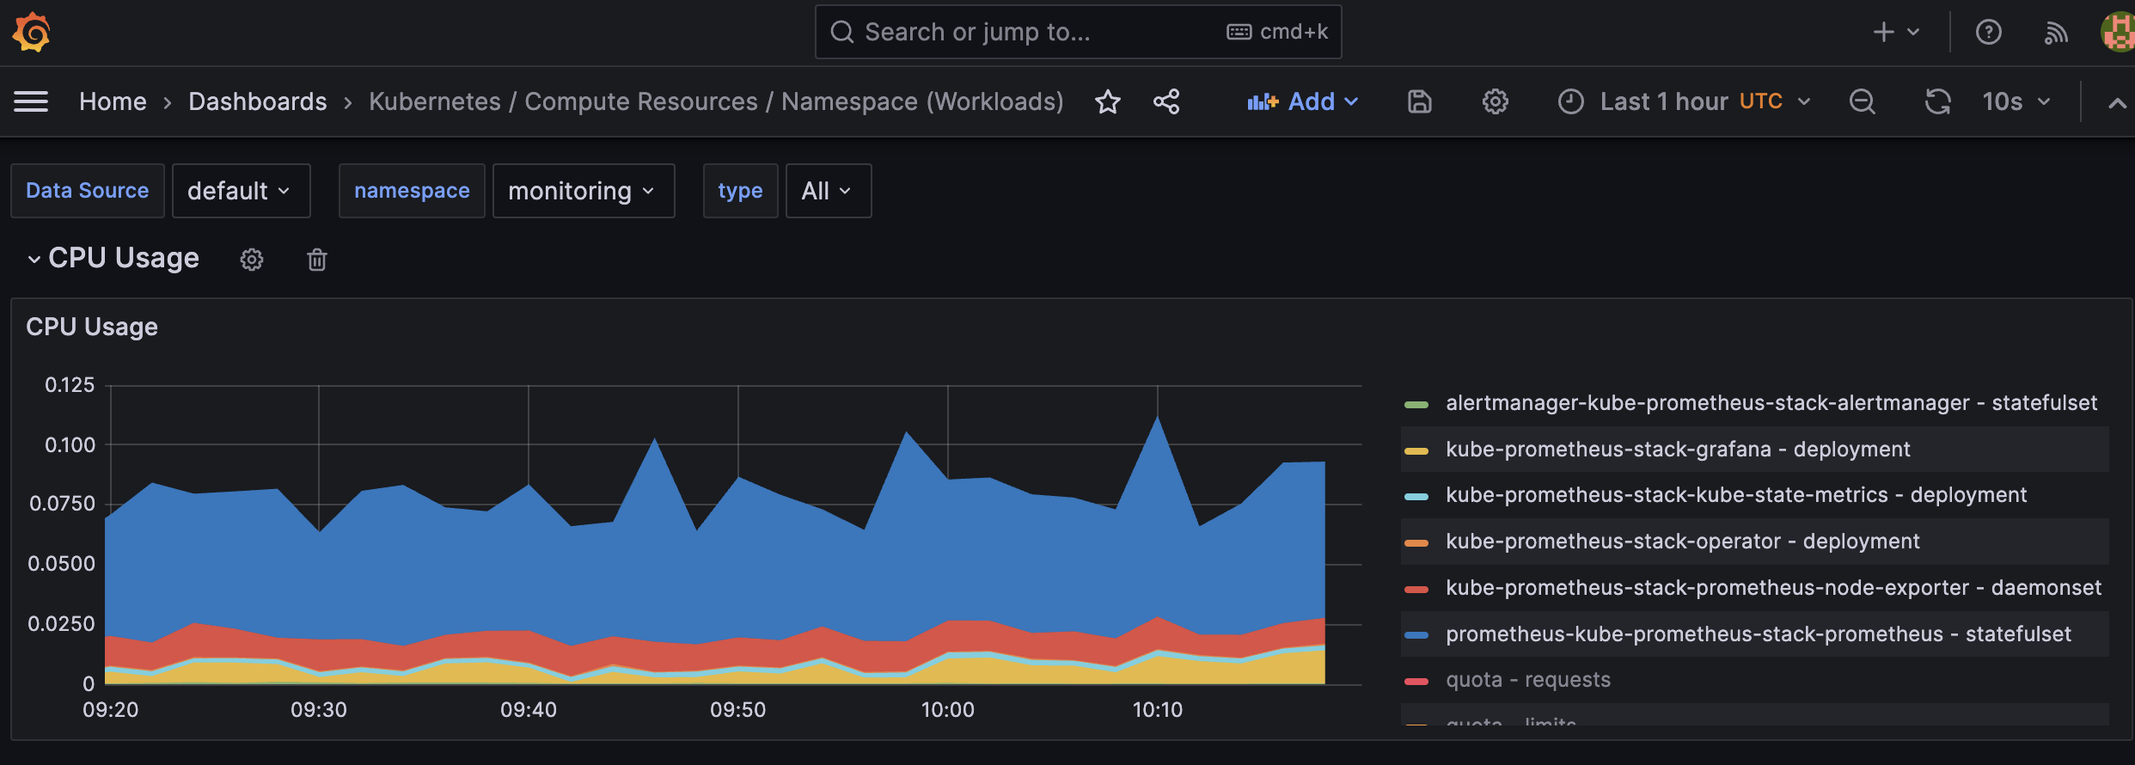The width and height of the screenshot is (2135, 765).
Task: Toggle prometheus-kube-prometheus-stack-prometheus statefulset series
Action: [x=1759, y=634]
